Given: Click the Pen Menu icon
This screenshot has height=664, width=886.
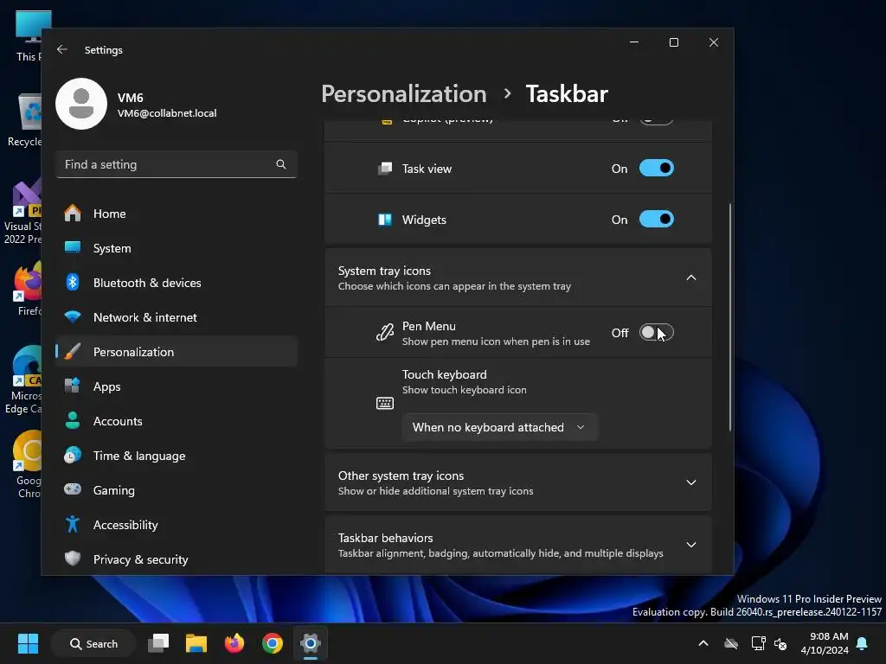Looking at the screenshot, I should (x=385, y=333).
